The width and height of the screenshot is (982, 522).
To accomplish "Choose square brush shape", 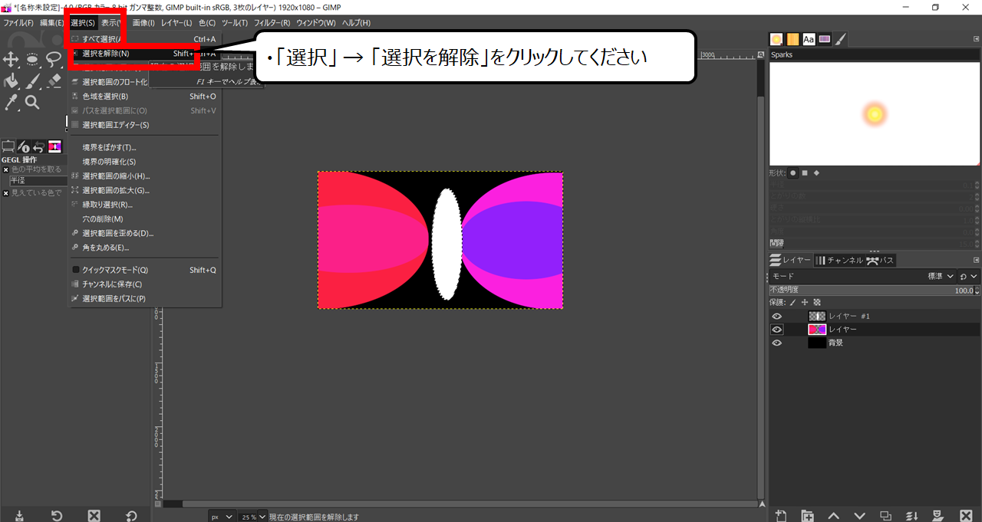I will coord(805,172).
